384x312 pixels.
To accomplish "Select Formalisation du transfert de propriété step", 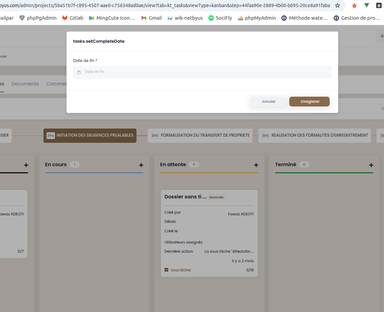I will (x=200, y=135).
